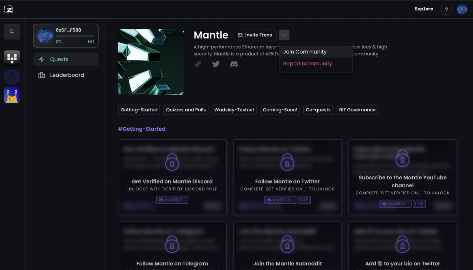Open Mantle's Discord icon link
The height and width of the screenshot is (270, 473).
pyautogui.click(x=234, y=64)
